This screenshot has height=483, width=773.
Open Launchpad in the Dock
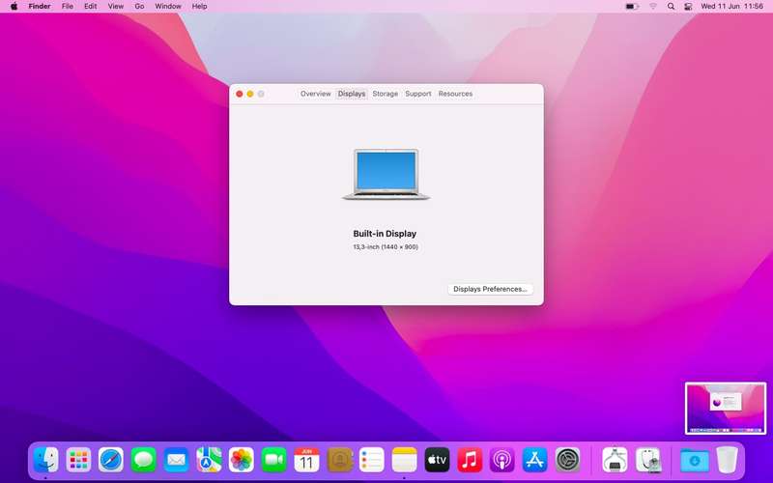click(x=78, y=460)
